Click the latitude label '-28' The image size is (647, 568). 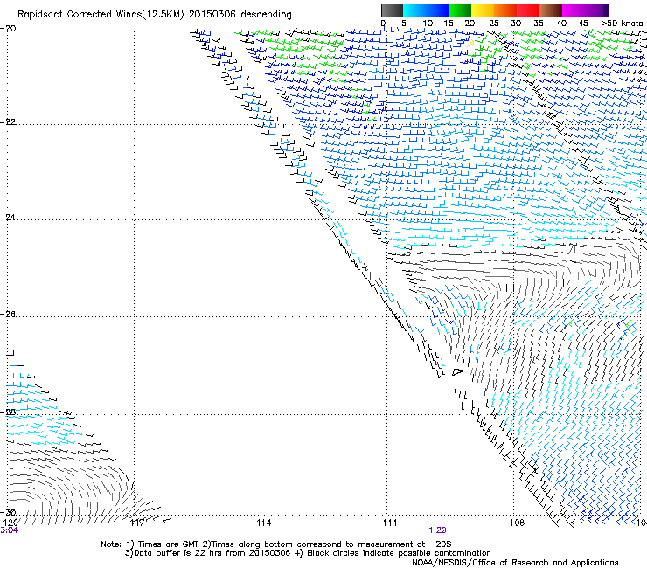pyautogui.click(x=8, y=412)
